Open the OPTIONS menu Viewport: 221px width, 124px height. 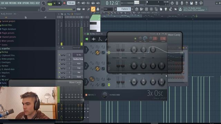coord(26,3)
